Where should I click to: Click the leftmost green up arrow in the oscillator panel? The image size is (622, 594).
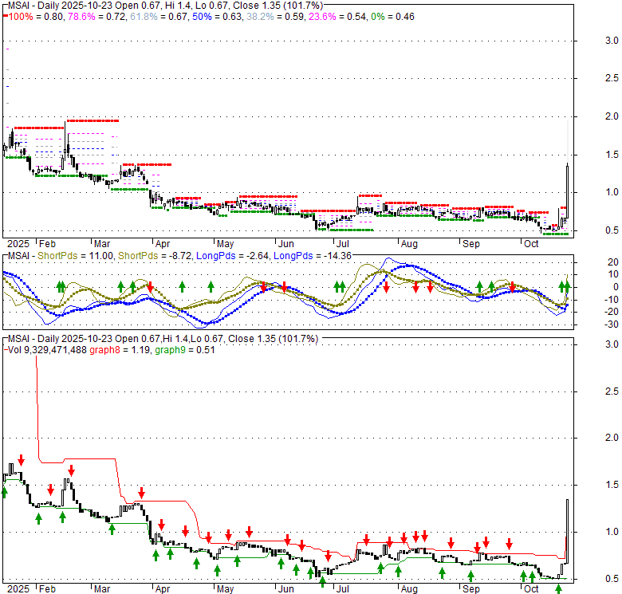pyautogui.click(x=58, y=286)
